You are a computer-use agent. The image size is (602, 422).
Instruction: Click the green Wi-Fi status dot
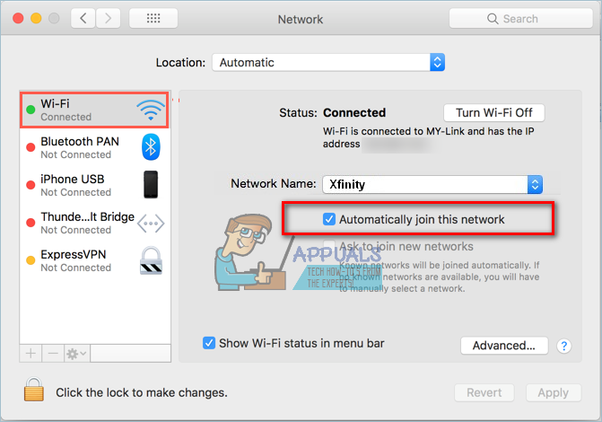[31, 110]
